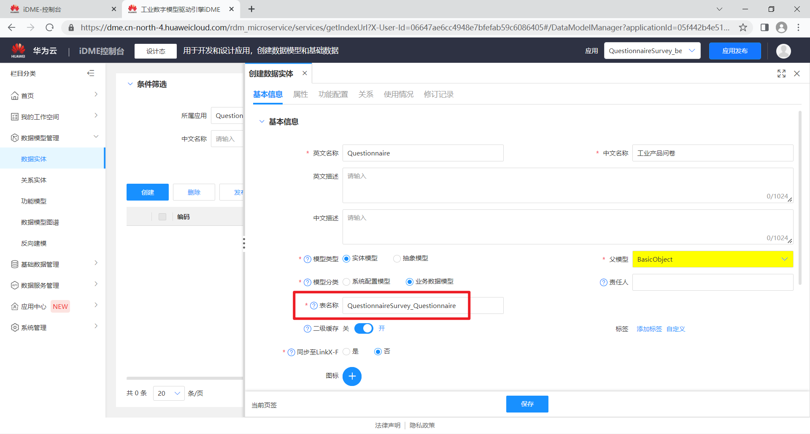This screenshot has width=810, height=434.
Task: Toggle the 二级缓存 switch
Action: point(364,329)
